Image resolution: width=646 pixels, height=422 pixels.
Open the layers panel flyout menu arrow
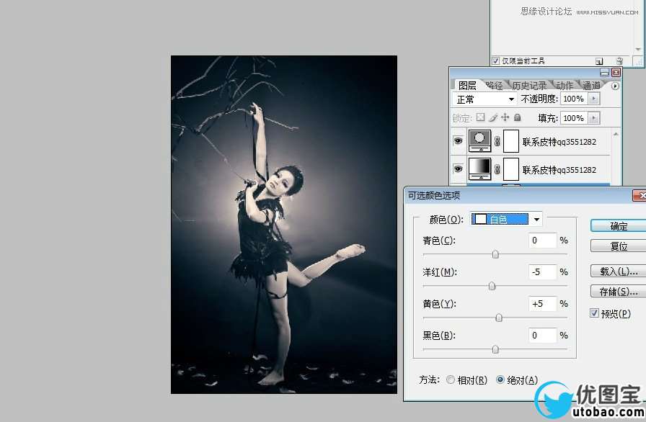point(615,86)
